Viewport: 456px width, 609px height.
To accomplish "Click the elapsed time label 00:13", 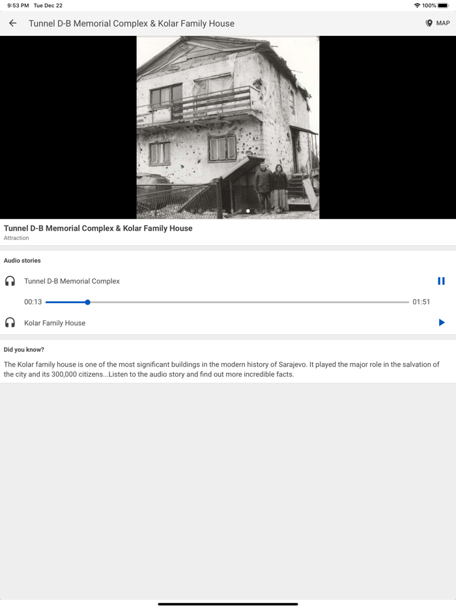I will pyautogui.click(x=33, y=302).
